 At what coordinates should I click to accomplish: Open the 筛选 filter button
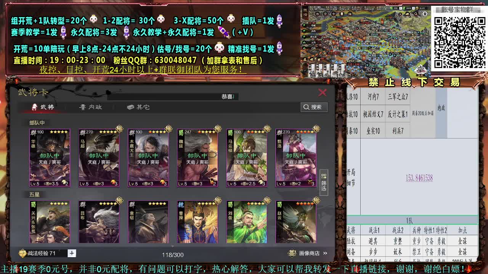(324, 182)
